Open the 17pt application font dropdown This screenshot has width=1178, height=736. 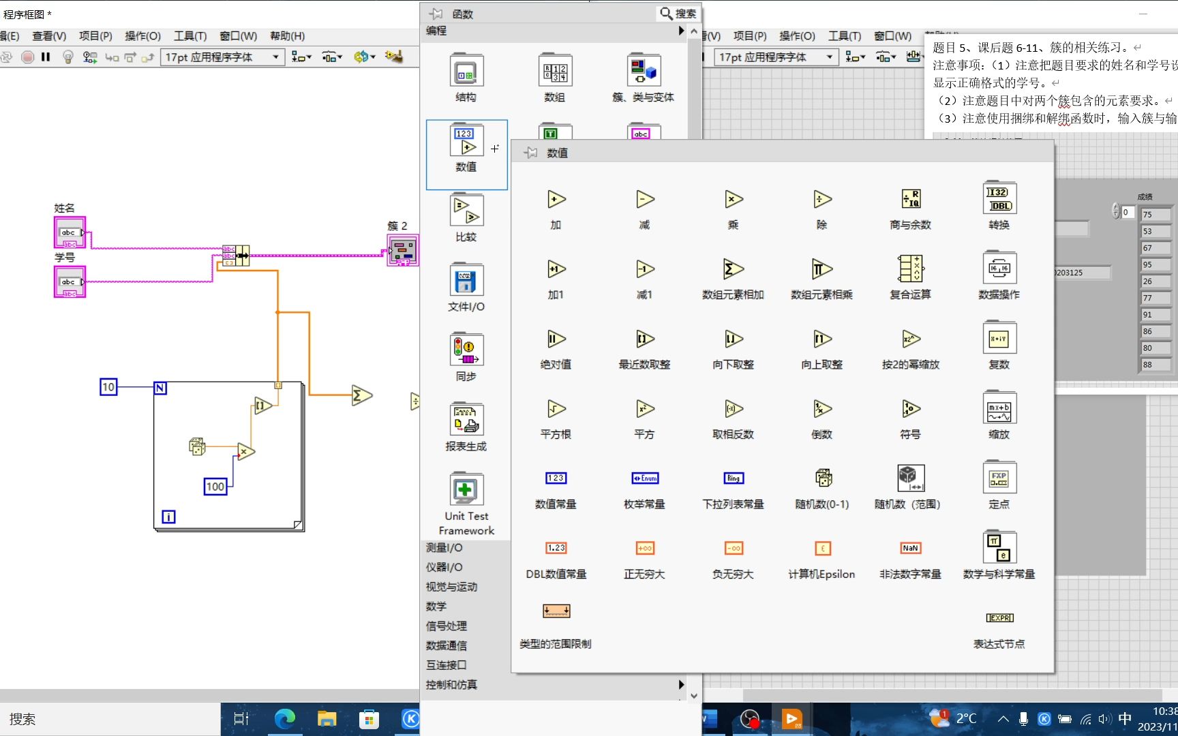[275, 57]
